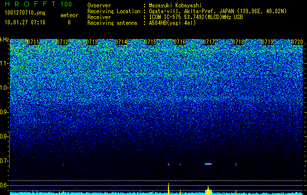Click the 0717 time marker

(x=209, y=42)
